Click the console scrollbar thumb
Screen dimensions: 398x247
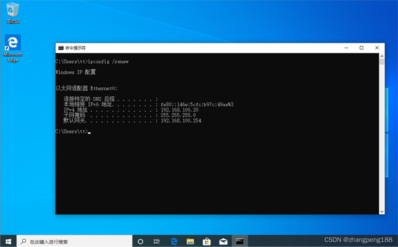pyautogui.click(x=382, y=61)
